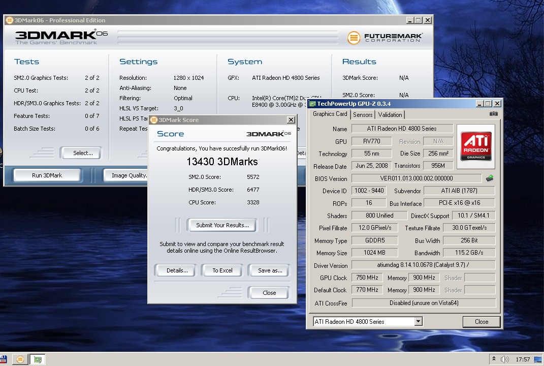Switch to the Validation tab
The width and height of the screenshot is (544, 366).
[390, 114]
